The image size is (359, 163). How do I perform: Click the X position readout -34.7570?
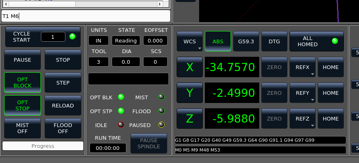pyautogui.click(x=232, y=67)
